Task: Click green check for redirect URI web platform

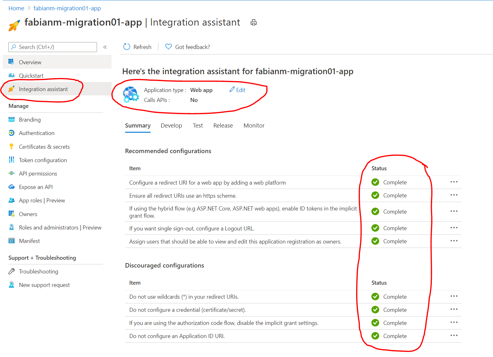Action: coord(375,182)
